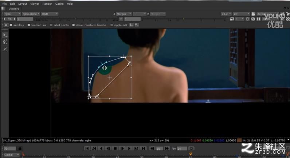Click the gain value input field
The image size is (290, 158).
tap(25, 19)
